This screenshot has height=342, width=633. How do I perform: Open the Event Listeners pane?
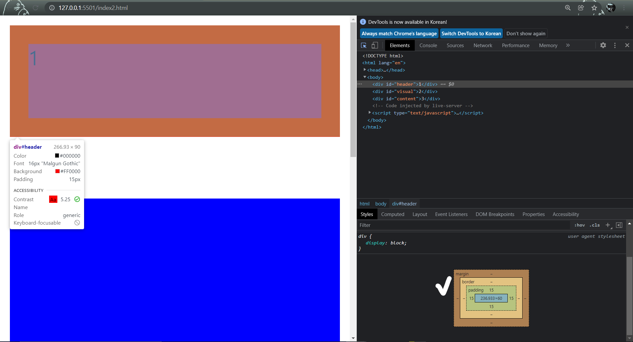coord(451,214)
